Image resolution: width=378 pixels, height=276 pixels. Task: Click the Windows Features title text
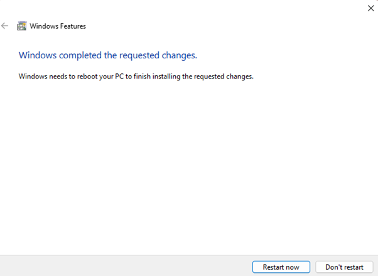[58, 26]
